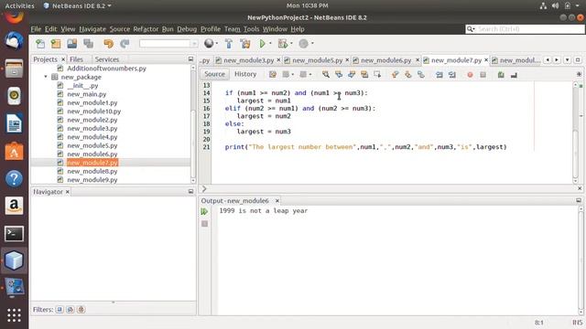Click the Search (Ctrl+I) field
Image resolution: width=586 pixels, height=329 pixels.
coord(525,28)
